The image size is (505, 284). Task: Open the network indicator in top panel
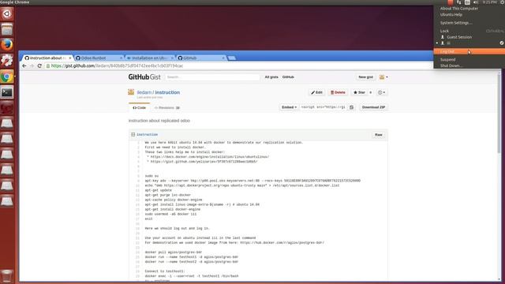point(458,2)
